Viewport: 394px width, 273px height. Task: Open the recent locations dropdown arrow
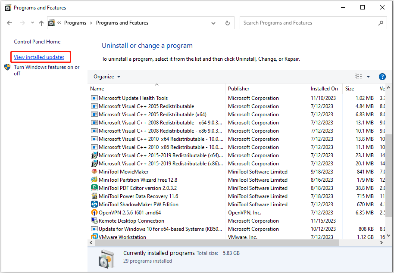coord(32,22)
